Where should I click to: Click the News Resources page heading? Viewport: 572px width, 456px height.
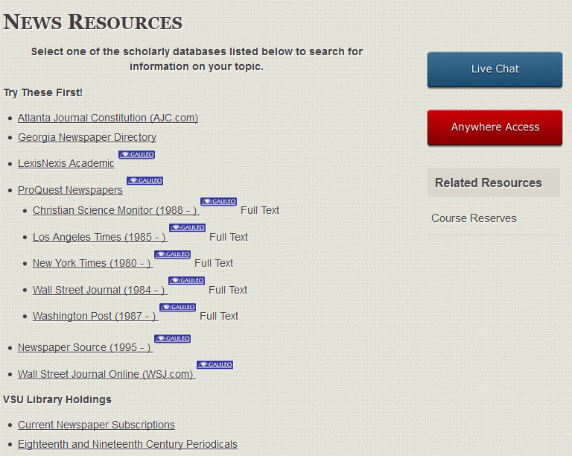[92, 22]
